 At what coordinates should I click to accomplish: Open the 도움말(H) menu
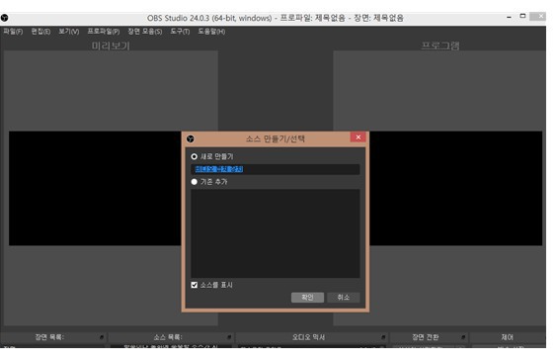click(x=211, y=32)
